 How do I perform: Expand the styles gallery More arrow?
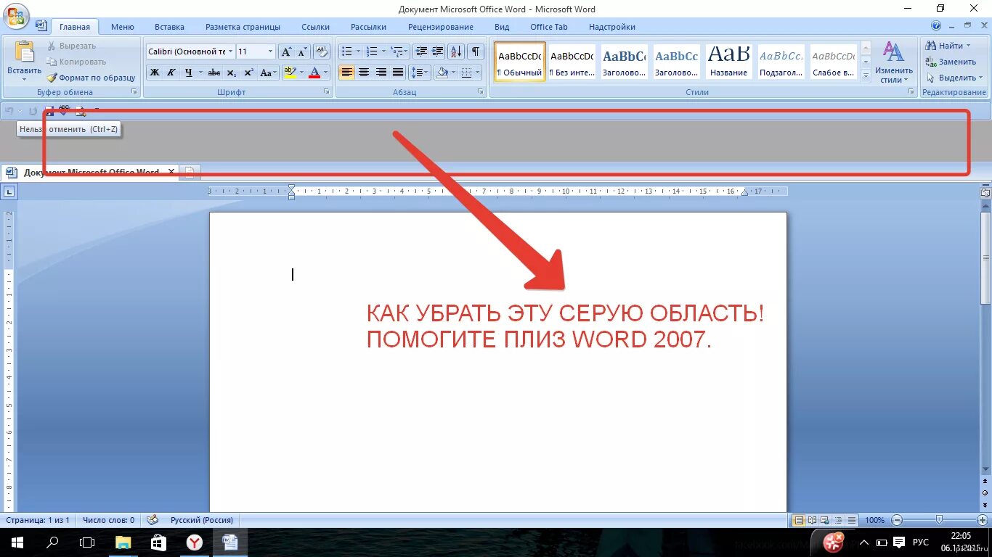pyautogui.click(x=866, y=75)
